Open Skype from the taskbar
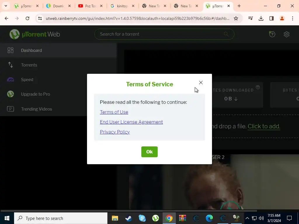 coord(142,218)
